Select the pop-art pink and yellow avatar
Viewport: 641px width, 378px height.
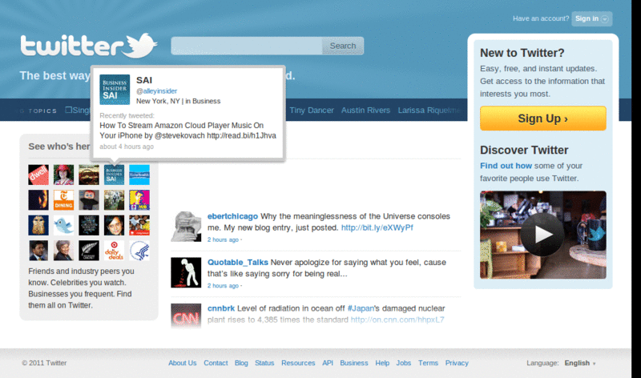click(x=139, y=200)
